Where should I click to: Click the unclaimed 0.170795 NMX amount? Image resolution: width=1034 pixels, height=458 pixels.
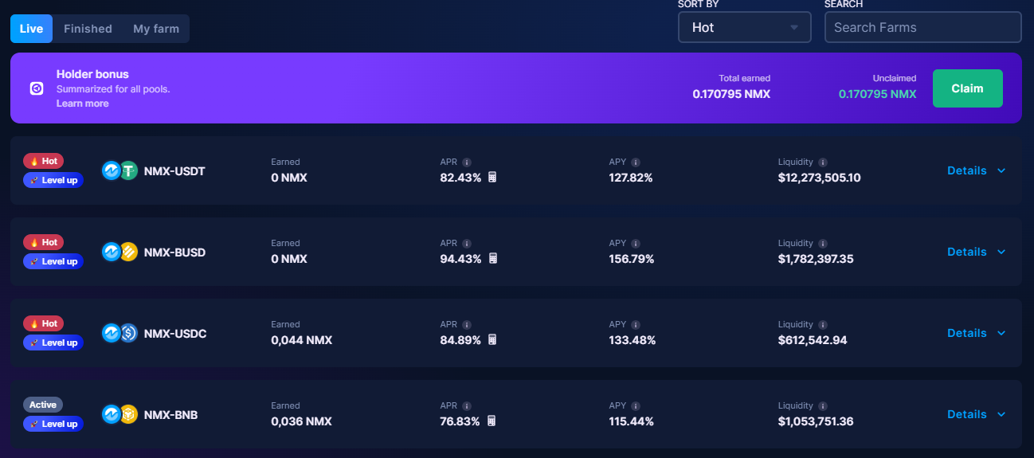pyautogui.click(x=877, y=94)
